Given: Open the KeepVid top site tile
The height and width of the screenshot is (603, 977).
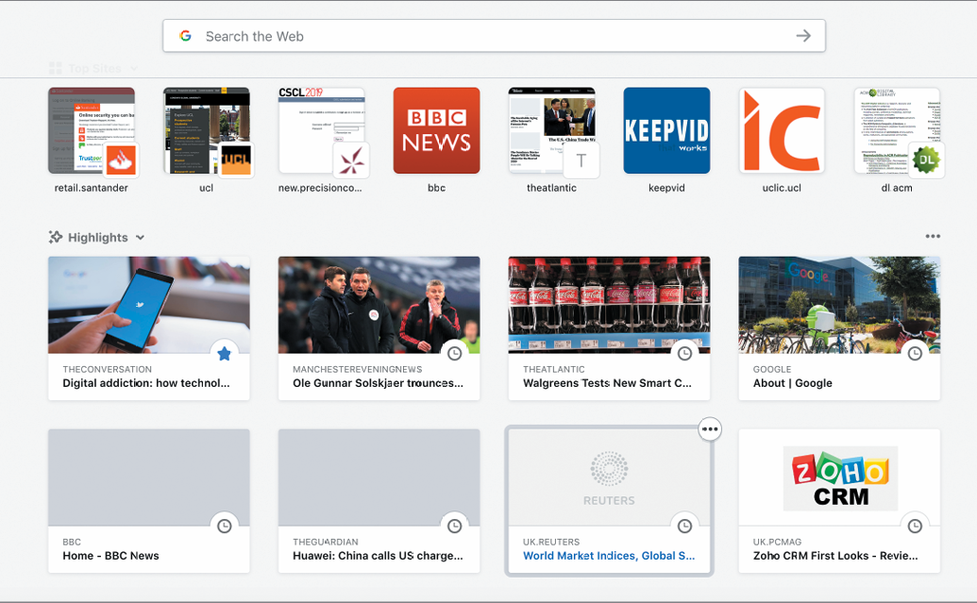Looking at the screenshot, I should point(666,131).
